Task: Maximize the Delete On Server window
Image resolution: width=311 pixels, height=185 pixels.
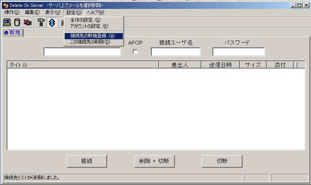Action: click(x=299, y=5)
